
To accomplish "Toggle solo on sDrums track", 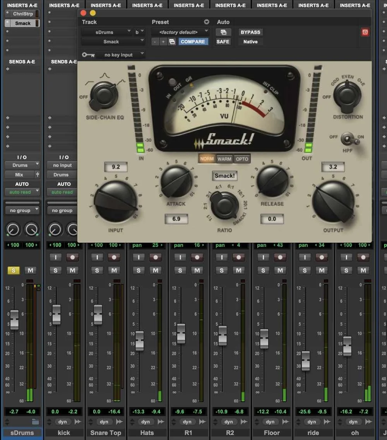I will [13, 270].
